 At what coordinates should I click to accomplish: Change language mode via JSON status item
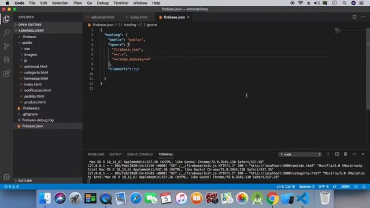click(345, 187)
